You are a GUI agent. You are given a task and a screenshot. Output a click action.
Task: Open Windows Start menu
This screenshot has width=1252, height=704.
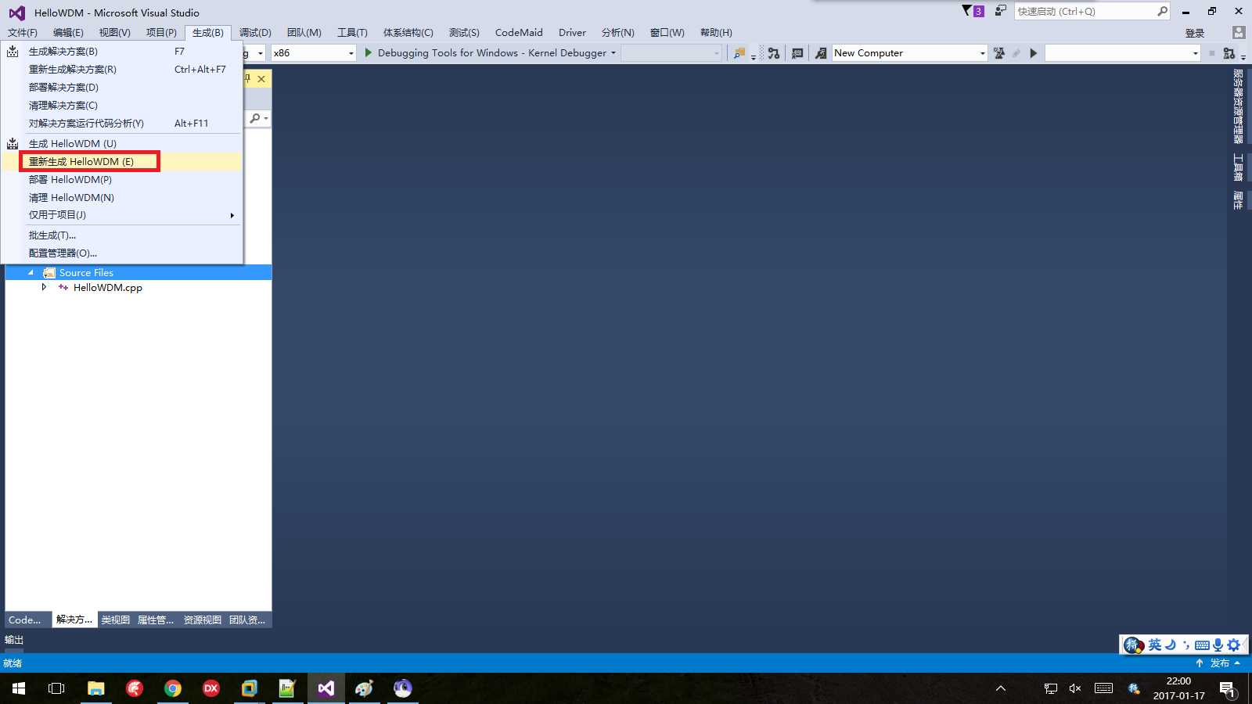[x=19, y=688]
